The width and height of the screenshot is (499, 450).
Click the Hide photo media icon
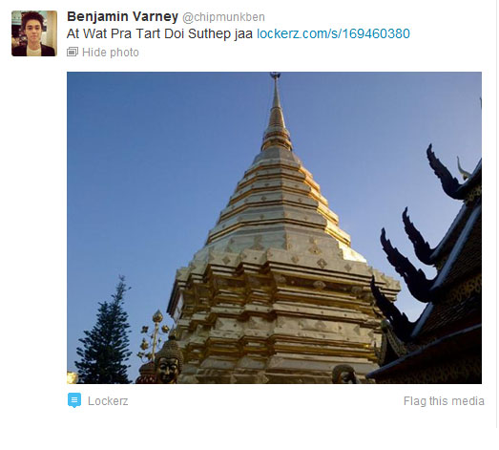click(73, 52)
